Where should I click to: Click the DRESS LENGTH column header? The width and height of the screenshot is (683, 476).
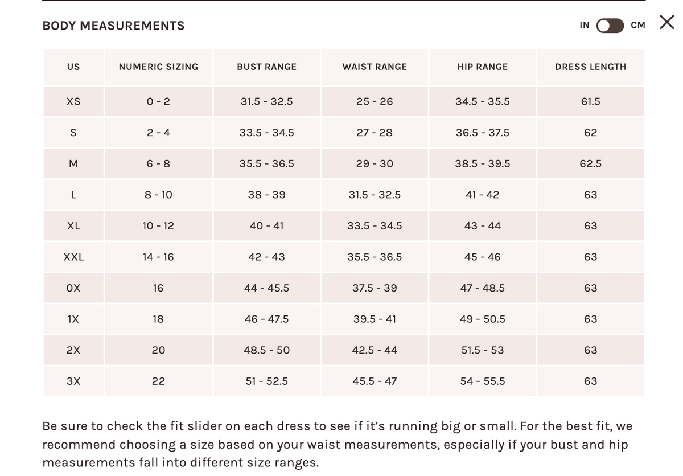coord(591,67)
